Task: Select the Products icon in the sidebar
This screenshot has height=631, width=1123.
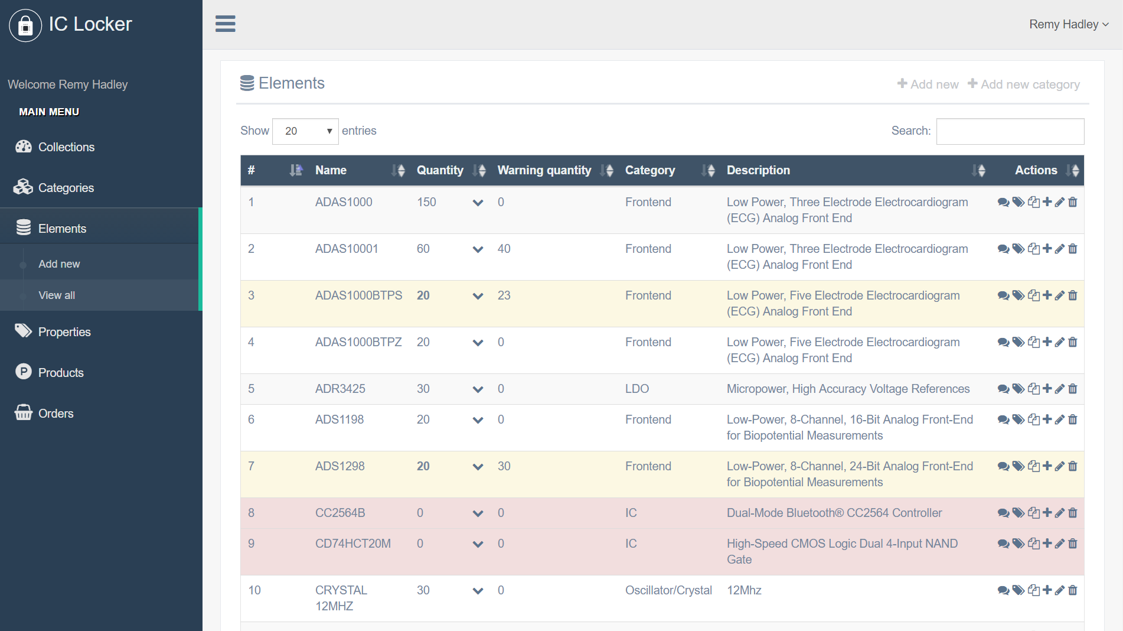Action: pyautogui.click(x=24, y=372)
